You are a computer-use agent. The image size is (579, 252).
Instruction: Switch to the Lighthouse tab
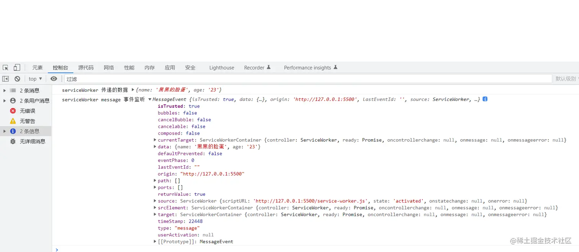pyautogui.click(x=222, y=68)
